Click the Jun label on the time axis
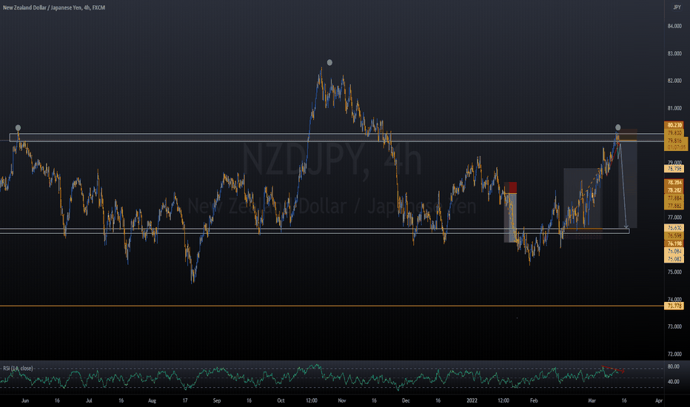The width and height of the screenshot is (690, 407). (x=25, y=400)
